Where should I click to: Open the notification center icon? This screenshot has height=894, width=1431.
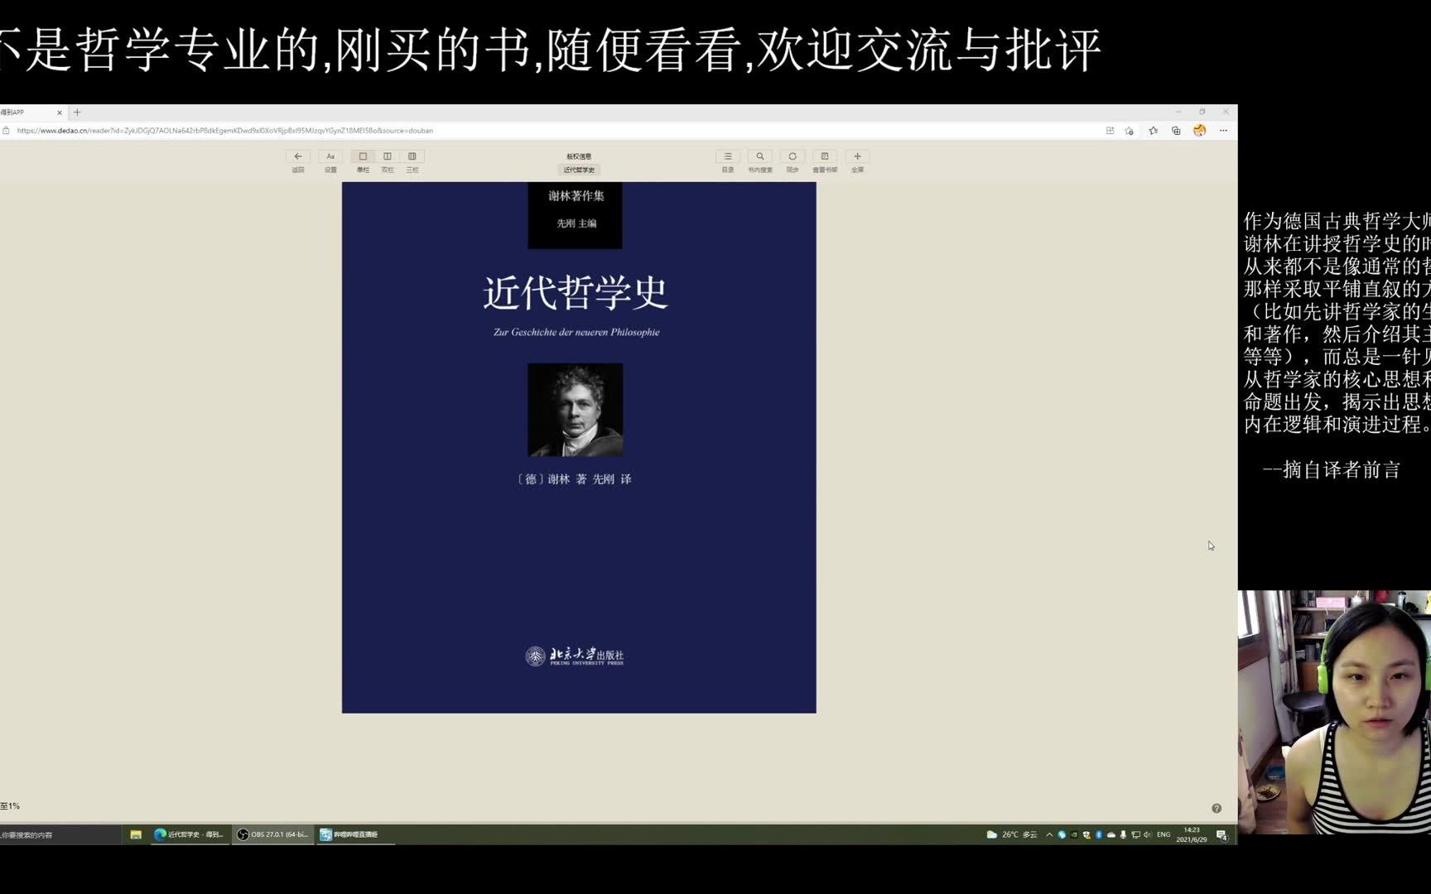[x=1221, y=834]
